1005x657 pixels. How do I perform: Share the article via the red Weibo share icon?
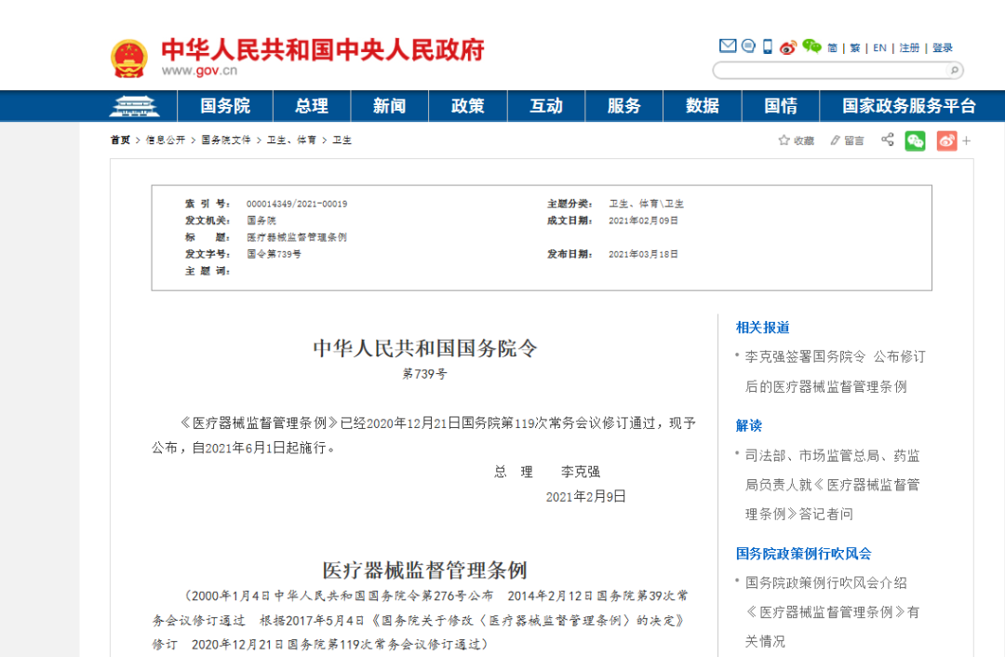point(945,141)
